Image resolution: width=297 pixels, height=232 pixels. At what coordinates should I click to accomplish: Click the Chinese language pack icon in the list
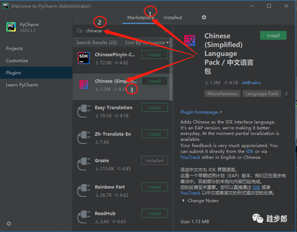84,84
